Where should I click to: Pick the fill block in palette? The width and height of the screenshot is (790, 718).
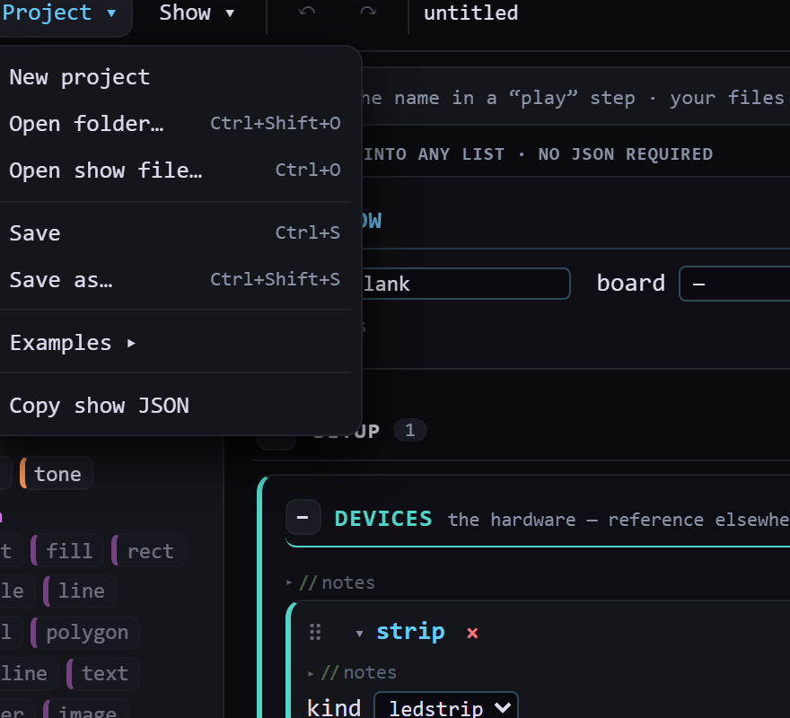pos(67,550)
